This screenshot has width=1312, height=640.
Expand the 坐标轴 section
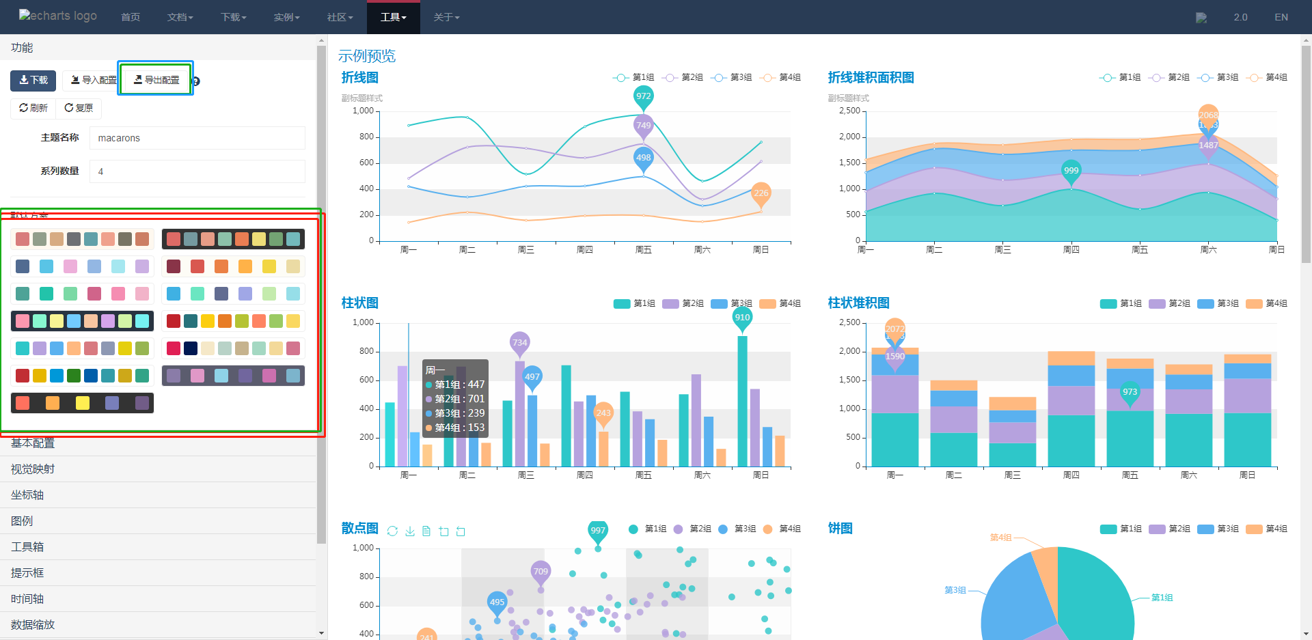[158, 495]
